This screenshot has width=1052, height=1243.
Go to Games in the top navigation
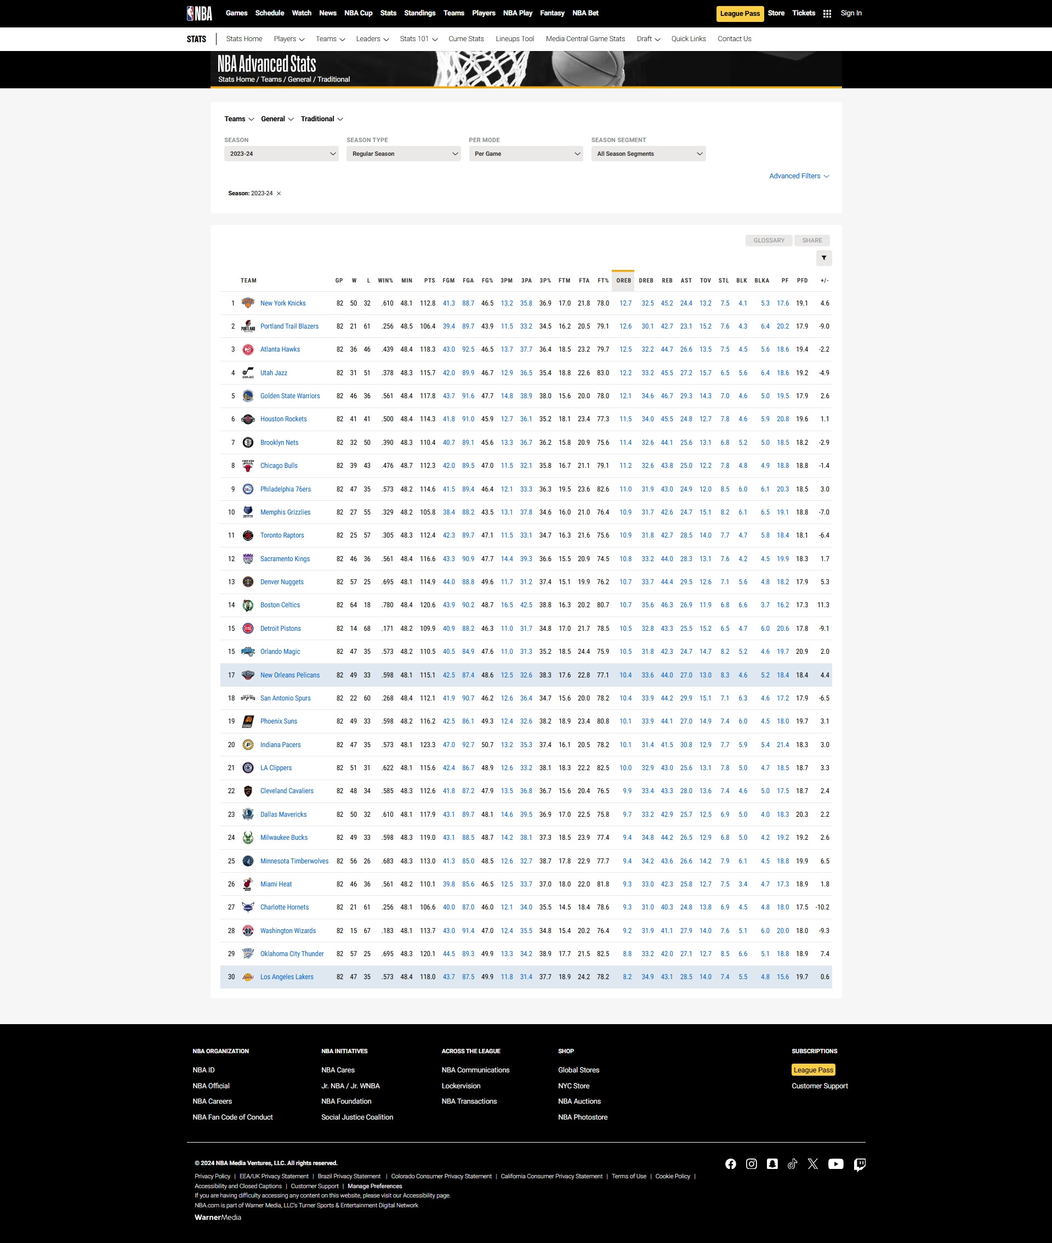237,13
